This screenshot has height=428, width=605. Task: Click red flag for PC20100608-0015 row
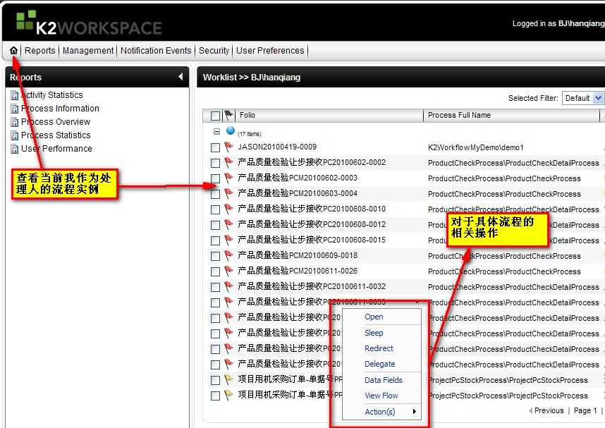(228, 240)
